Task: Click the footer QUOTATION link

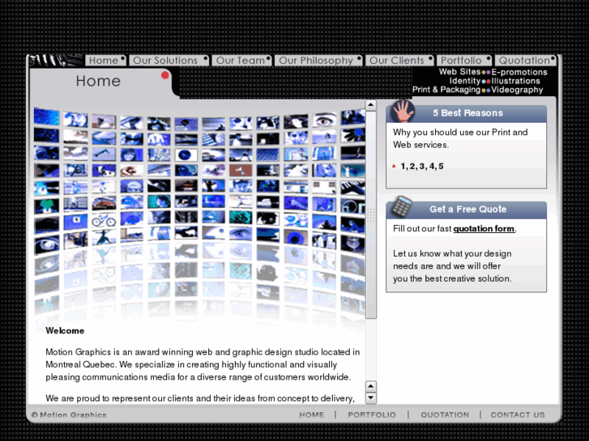Action: tap(445, 415)
